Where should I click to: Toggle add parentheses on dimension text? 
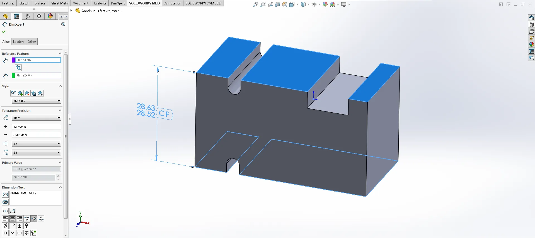(5, 194)
